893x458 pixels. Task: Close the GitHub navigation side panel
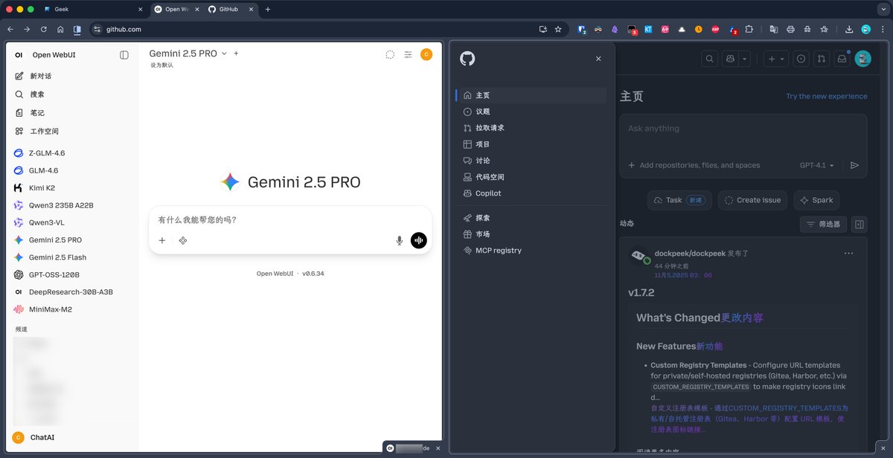tap(598, 59)
